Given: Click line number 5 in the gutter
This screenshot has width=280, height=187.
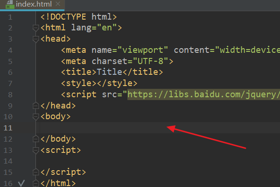Looking at the screenshot, I should (x=10, y=62).
